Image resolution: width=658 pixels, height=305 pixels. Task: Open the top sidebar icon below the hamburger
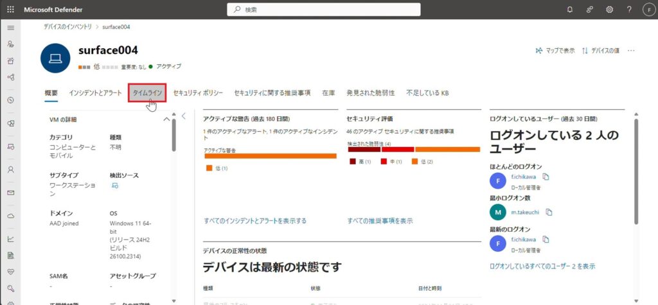tap(11, 44)
